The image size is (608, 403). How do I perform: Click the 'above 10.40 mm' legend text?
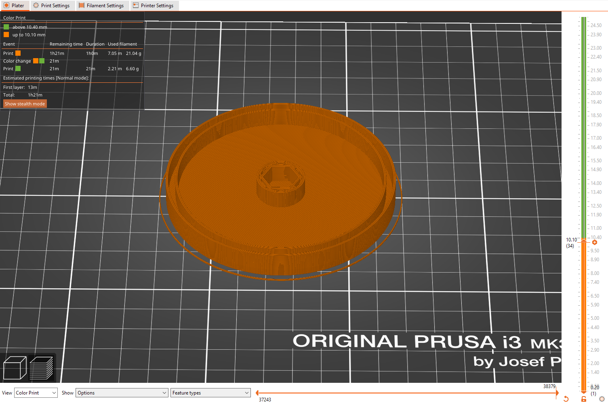point(30,27)
